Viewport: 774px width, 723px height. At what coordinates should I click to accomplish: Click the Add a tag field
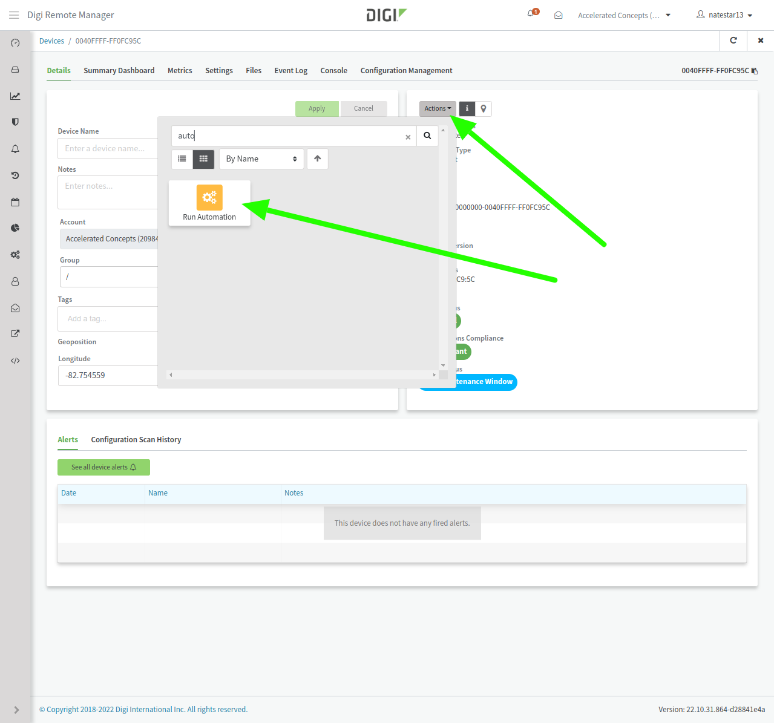pos(108,319)
